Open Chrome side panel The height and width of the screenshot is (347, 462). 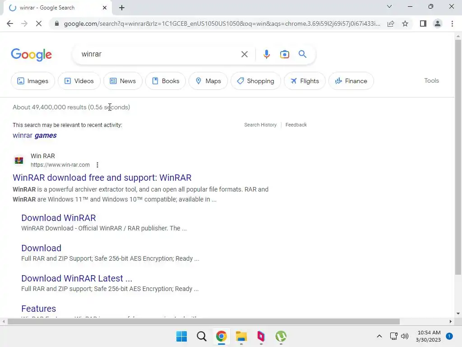[423, 23]
